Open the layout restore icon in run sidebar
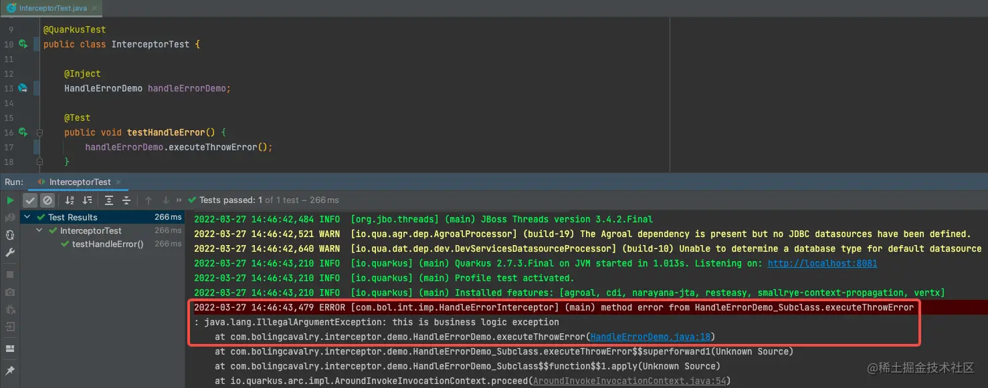This screenshot has width=988, height=388. click(x=10, y=349)
